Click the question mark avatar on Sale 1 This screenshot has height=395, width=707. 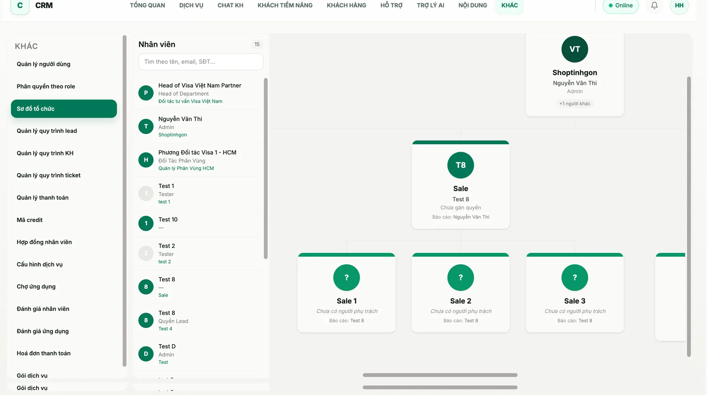point(346,278)
